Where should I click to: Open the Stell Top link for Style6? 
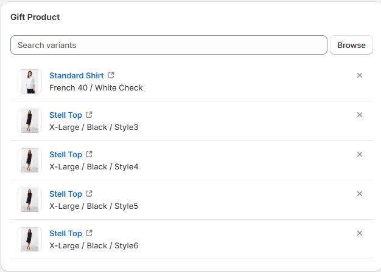[x=65, y=233]
